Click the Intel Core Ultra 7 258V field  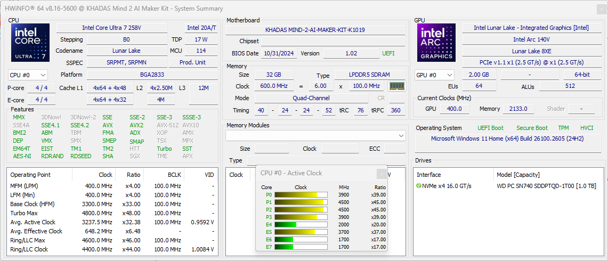[x=112, y=28]
